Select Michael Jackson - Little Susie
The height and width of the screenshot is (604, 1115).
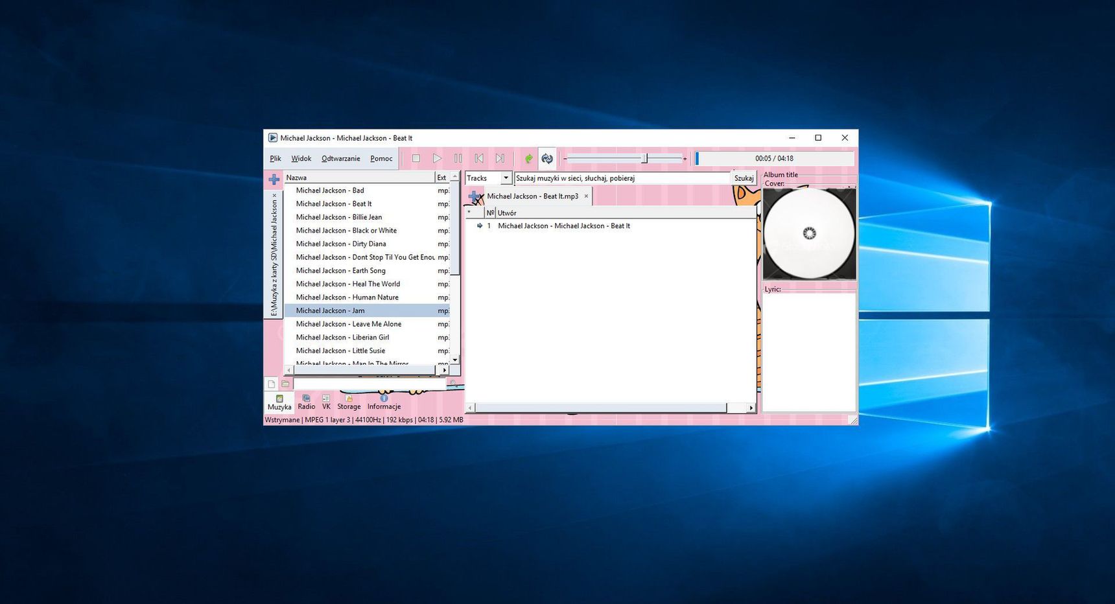(x=367, y=351)
